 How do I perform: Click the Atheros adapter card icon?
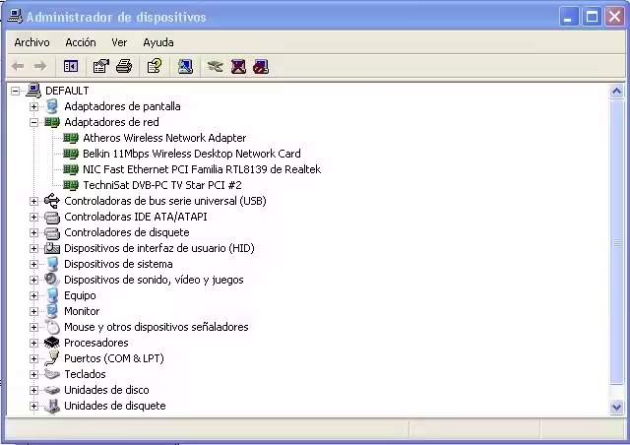pyautogui.click(x=71, y=138)
